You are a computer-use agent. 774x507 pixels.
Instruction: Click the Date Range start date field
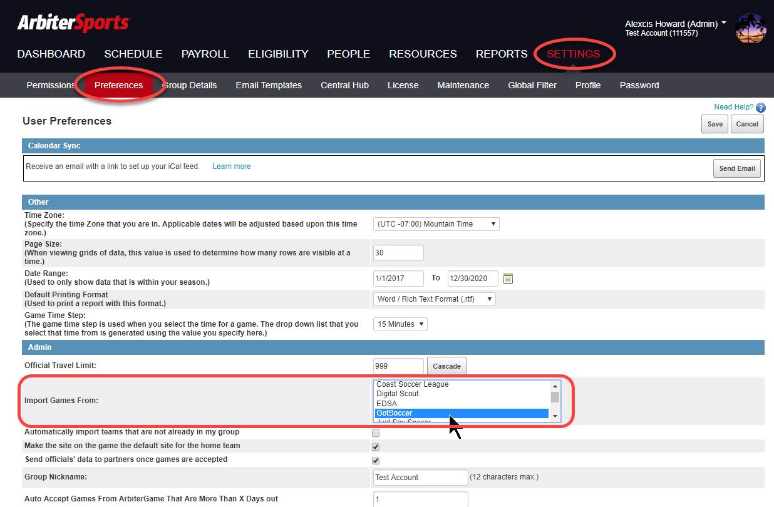coord(398,278)
